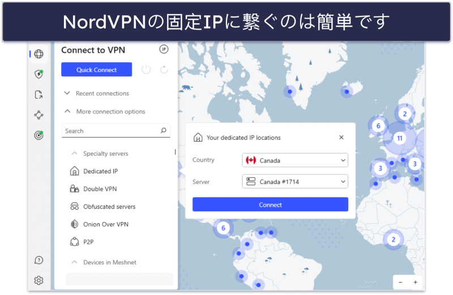
Task: Open the Country dropdown
Action: click(295, 160)
